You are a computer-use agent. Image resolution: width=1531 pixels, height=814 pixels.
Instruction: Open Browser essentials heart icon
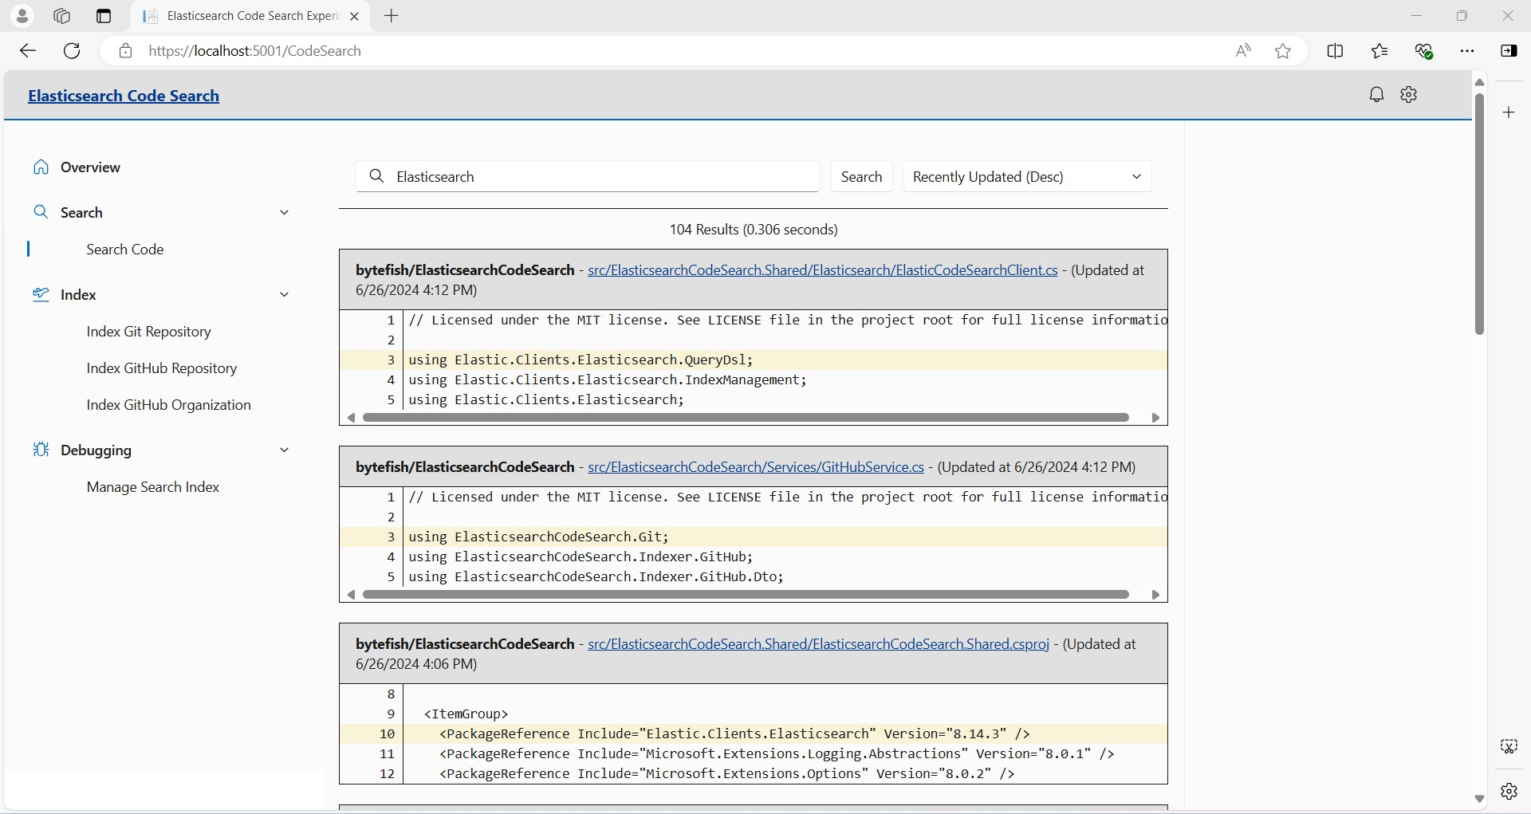pyautogui.click(x=1424, y=51)
